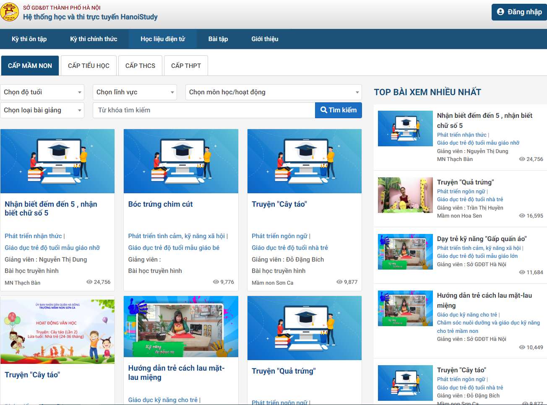Image resolution: width=547 pixels, height=405 pixels.
Task: Switch to the CẤP TIỂU HỌC tab
Action: click(89, 66)
